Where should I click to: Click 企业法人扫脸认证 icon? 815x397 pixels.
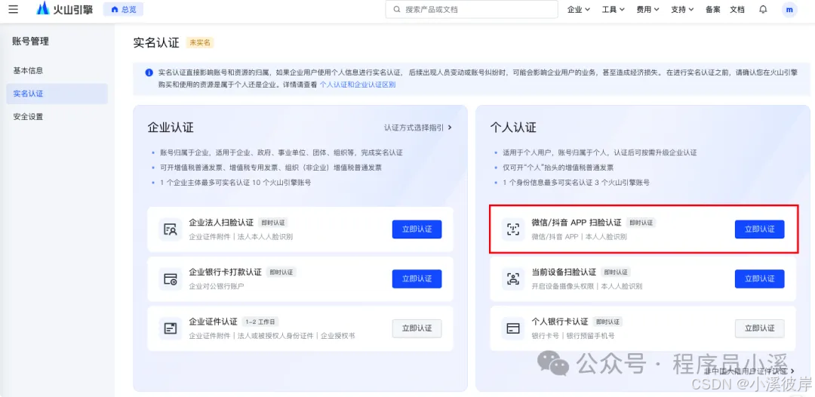171,229
